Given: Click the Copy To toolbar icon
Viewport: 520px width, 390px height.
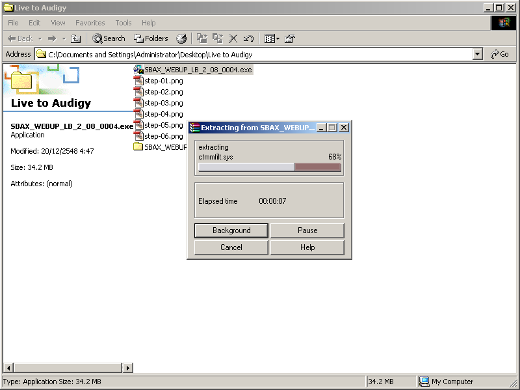Looking at the screenshot, I should pyautogui.click(x=218, y=38).
